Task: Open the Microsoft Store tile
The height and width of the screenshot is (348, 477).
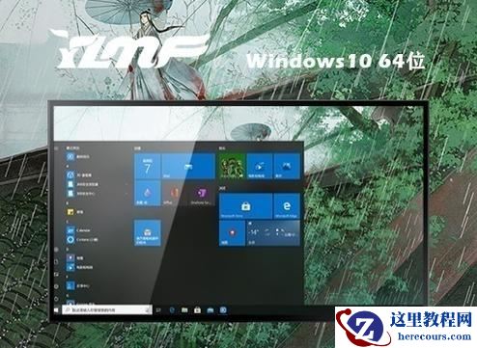Action: click(x=245, y=206)
